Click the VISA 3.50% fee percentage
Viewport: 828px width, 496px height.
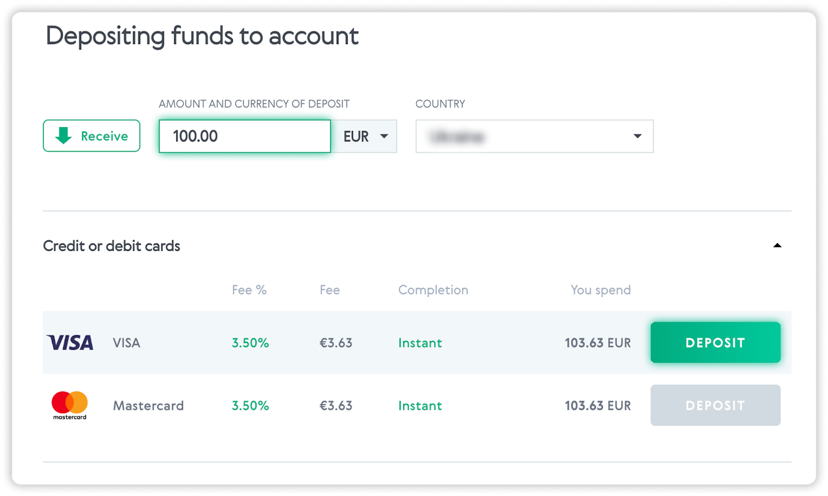coord(250,343)
